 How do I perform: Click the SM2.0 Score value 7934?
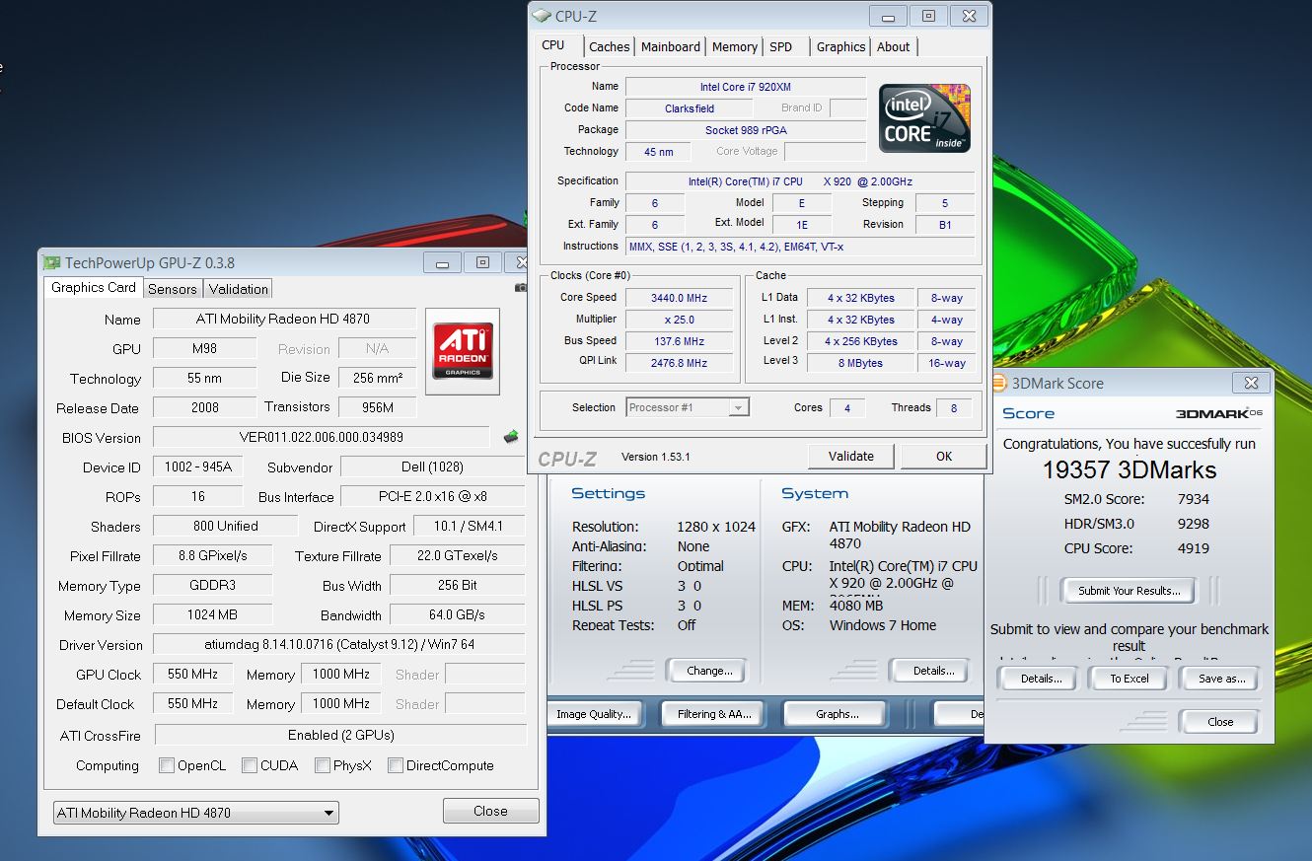pyautogui.click(x=1193, y=499)
